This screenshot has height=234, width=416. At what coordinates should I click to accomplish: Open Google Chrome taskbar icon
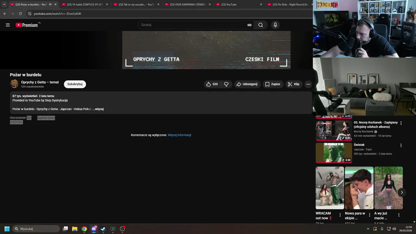click(x=84, y=229)
